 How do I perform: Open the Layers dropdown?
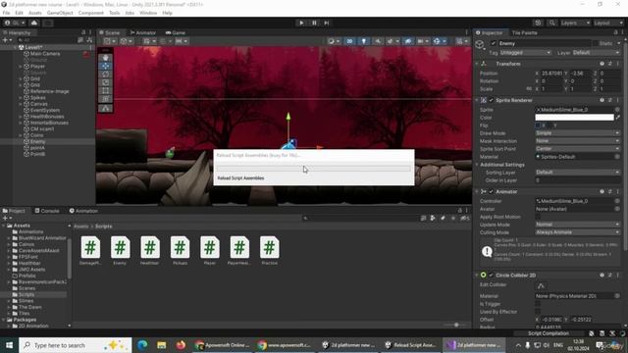pyautogui.click(x=575, y=23)
